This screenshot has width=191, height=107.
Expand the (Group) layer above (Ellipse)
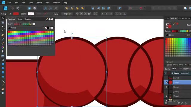coord(167,87)
